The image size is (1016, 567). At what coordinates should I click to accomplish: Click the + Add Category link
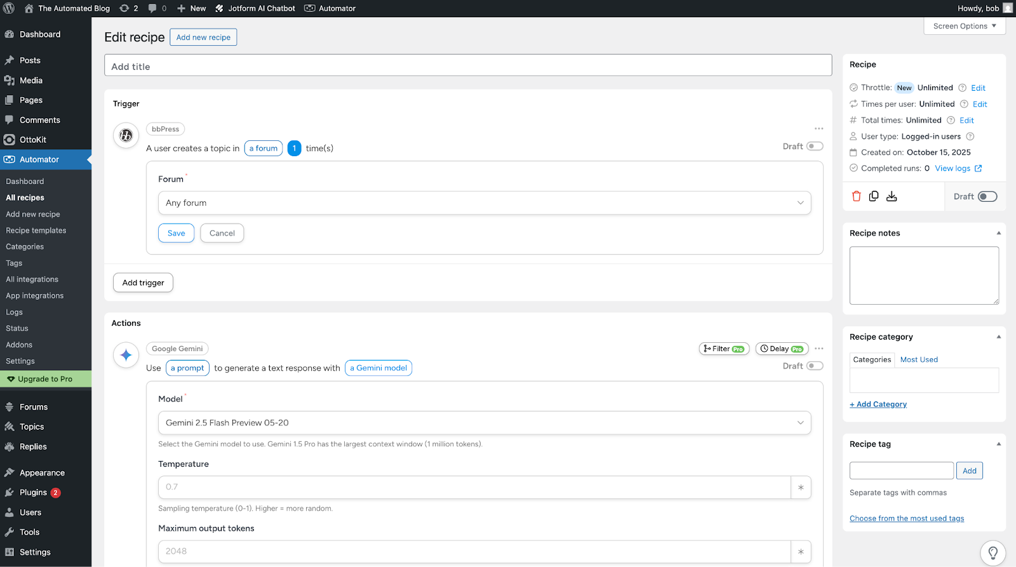(x=878, y=404)
